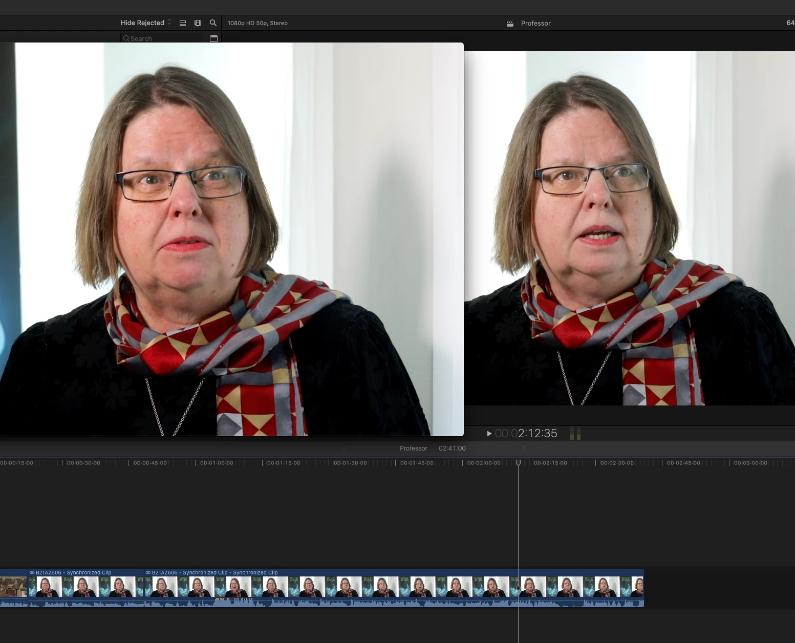Play the viewer with the play button

coord(489,434)
